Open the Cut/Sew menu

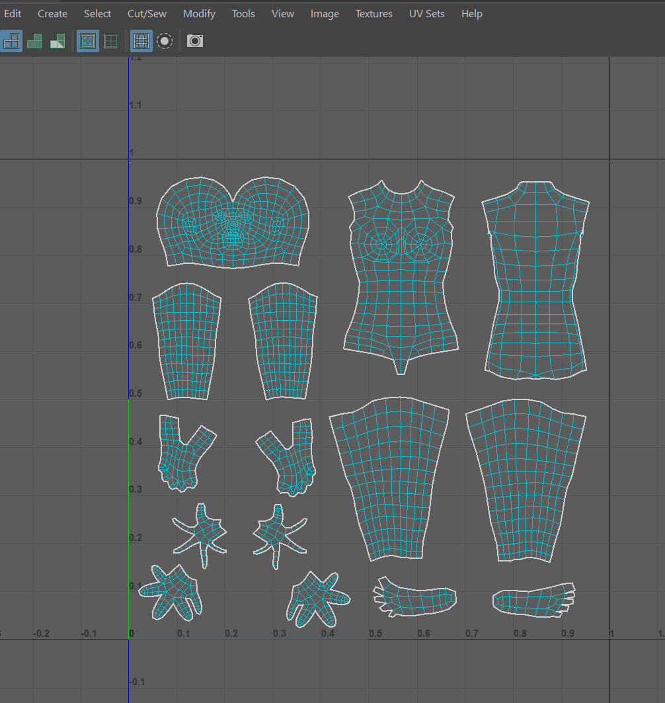[x=146, y=13]
